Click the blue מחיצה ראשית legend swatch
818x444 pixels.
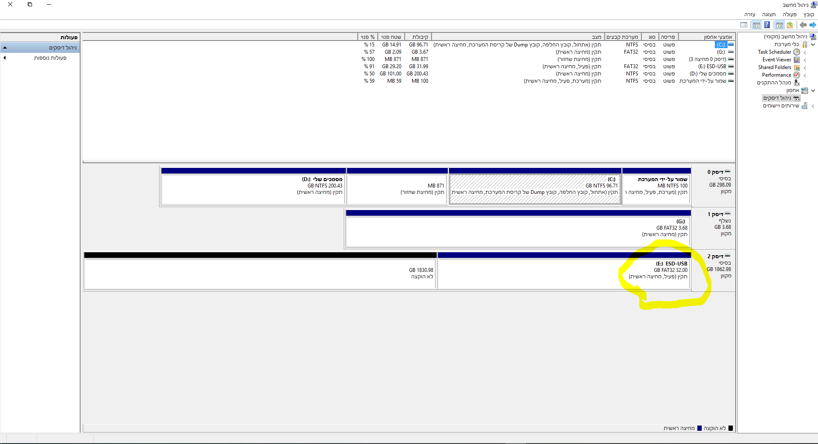[699, 428]
